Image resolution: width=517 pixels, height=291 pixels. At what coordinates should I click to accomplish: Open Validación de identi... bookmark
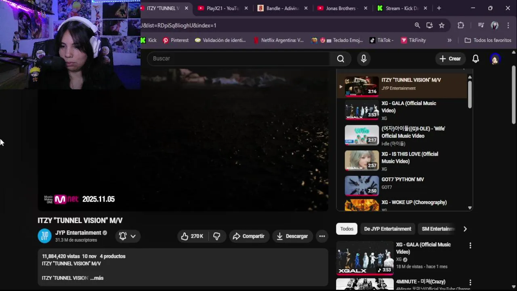tap(220, 40)
